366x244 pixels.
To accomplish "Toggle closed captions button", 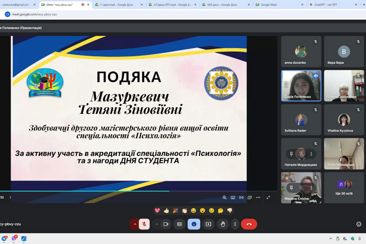I will 179,224.
